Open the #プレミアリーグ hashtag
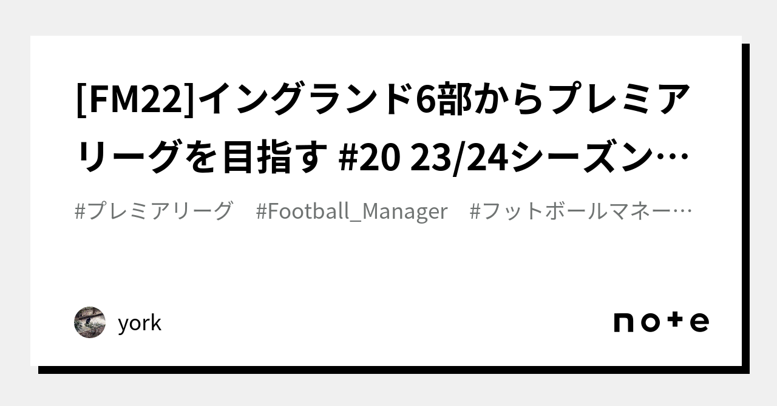Screen dimensions: 777x406 point(154,211)
